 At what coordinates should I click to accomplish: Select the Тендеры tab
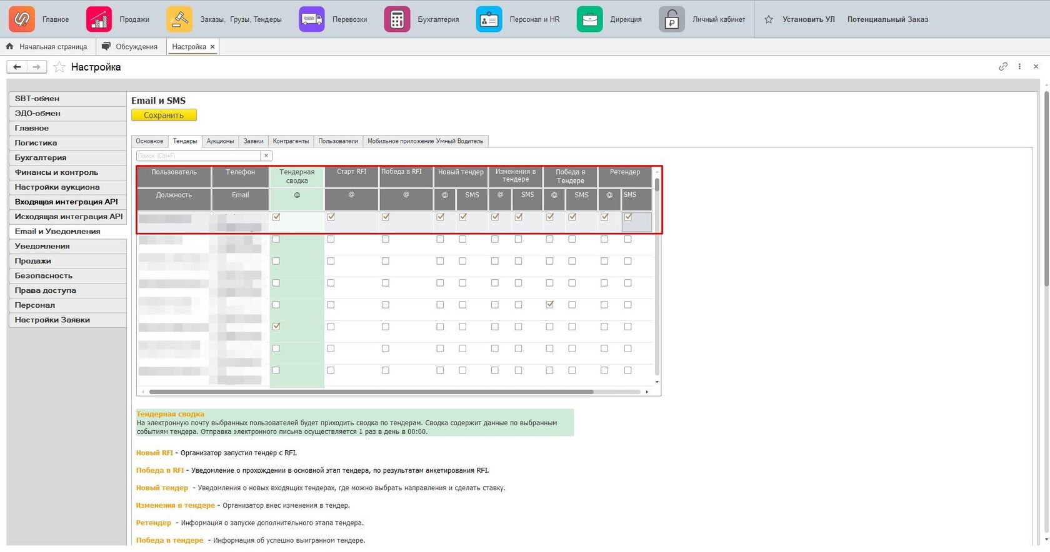click(x=185, y=141)
